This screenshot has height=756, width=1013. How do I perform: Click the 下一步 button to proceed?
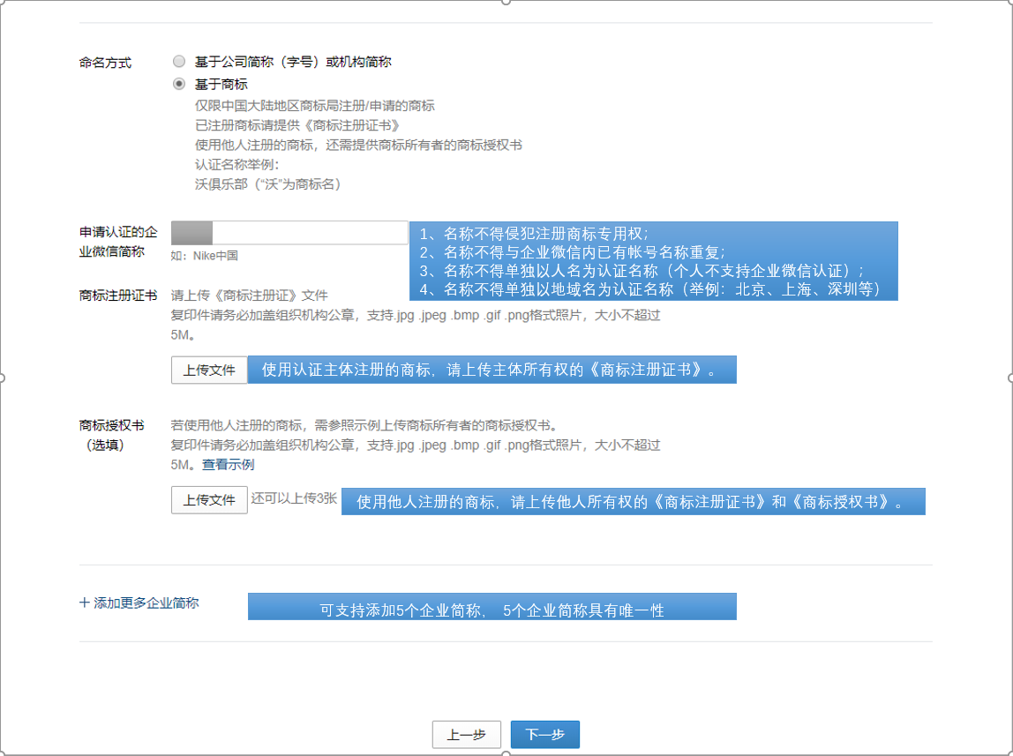coord(544,734)
